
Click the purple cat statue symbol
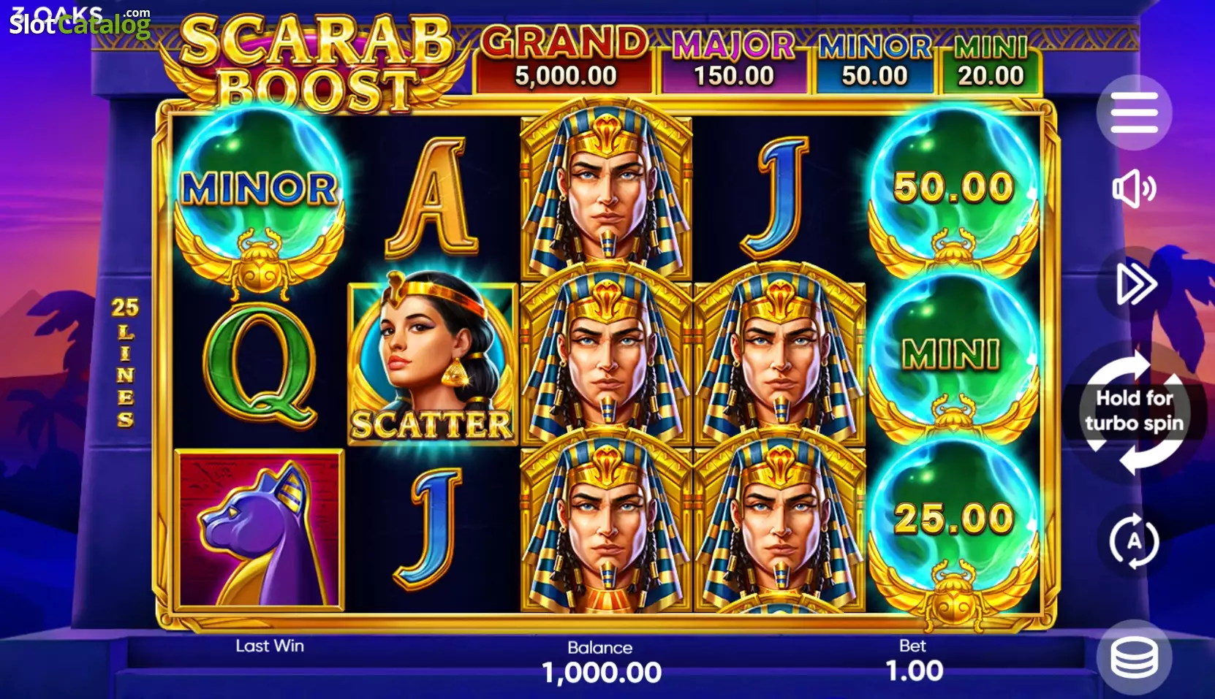(260, 529)
